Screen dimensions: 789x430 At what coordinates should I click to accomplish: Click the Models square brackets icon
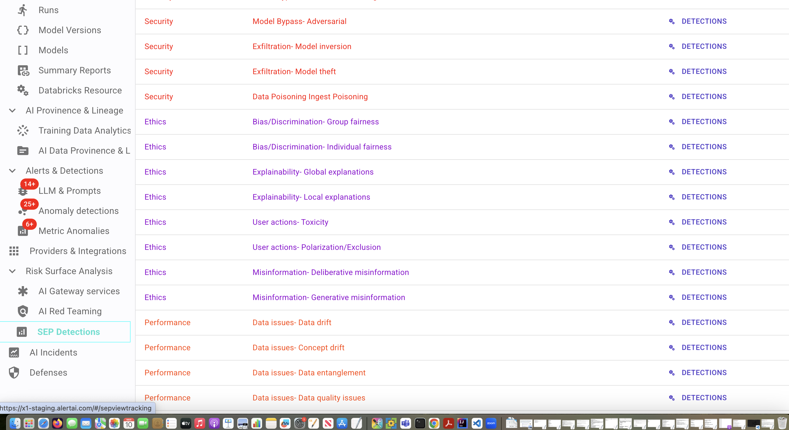23,50
